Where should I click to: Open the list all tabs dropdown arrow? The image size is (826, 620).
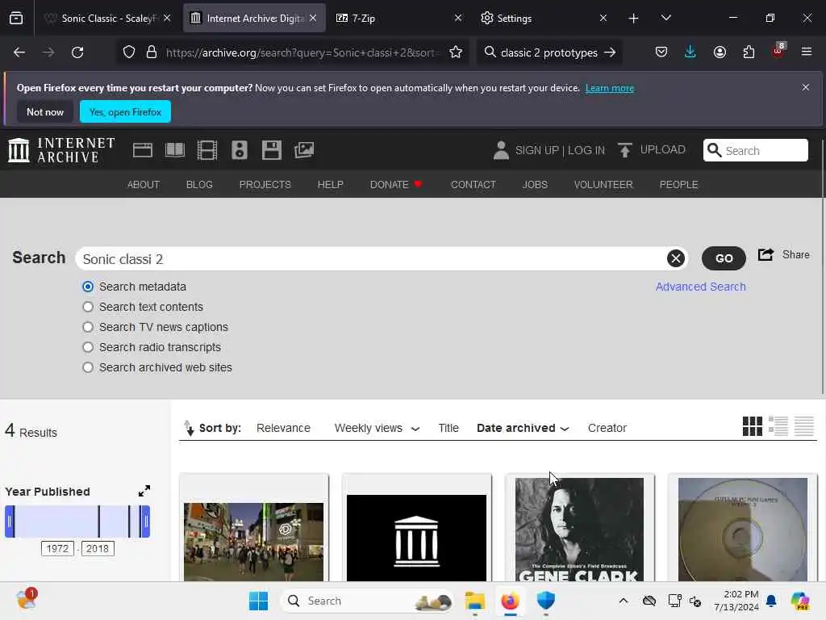pyautogui.click(x=665, y=18)
